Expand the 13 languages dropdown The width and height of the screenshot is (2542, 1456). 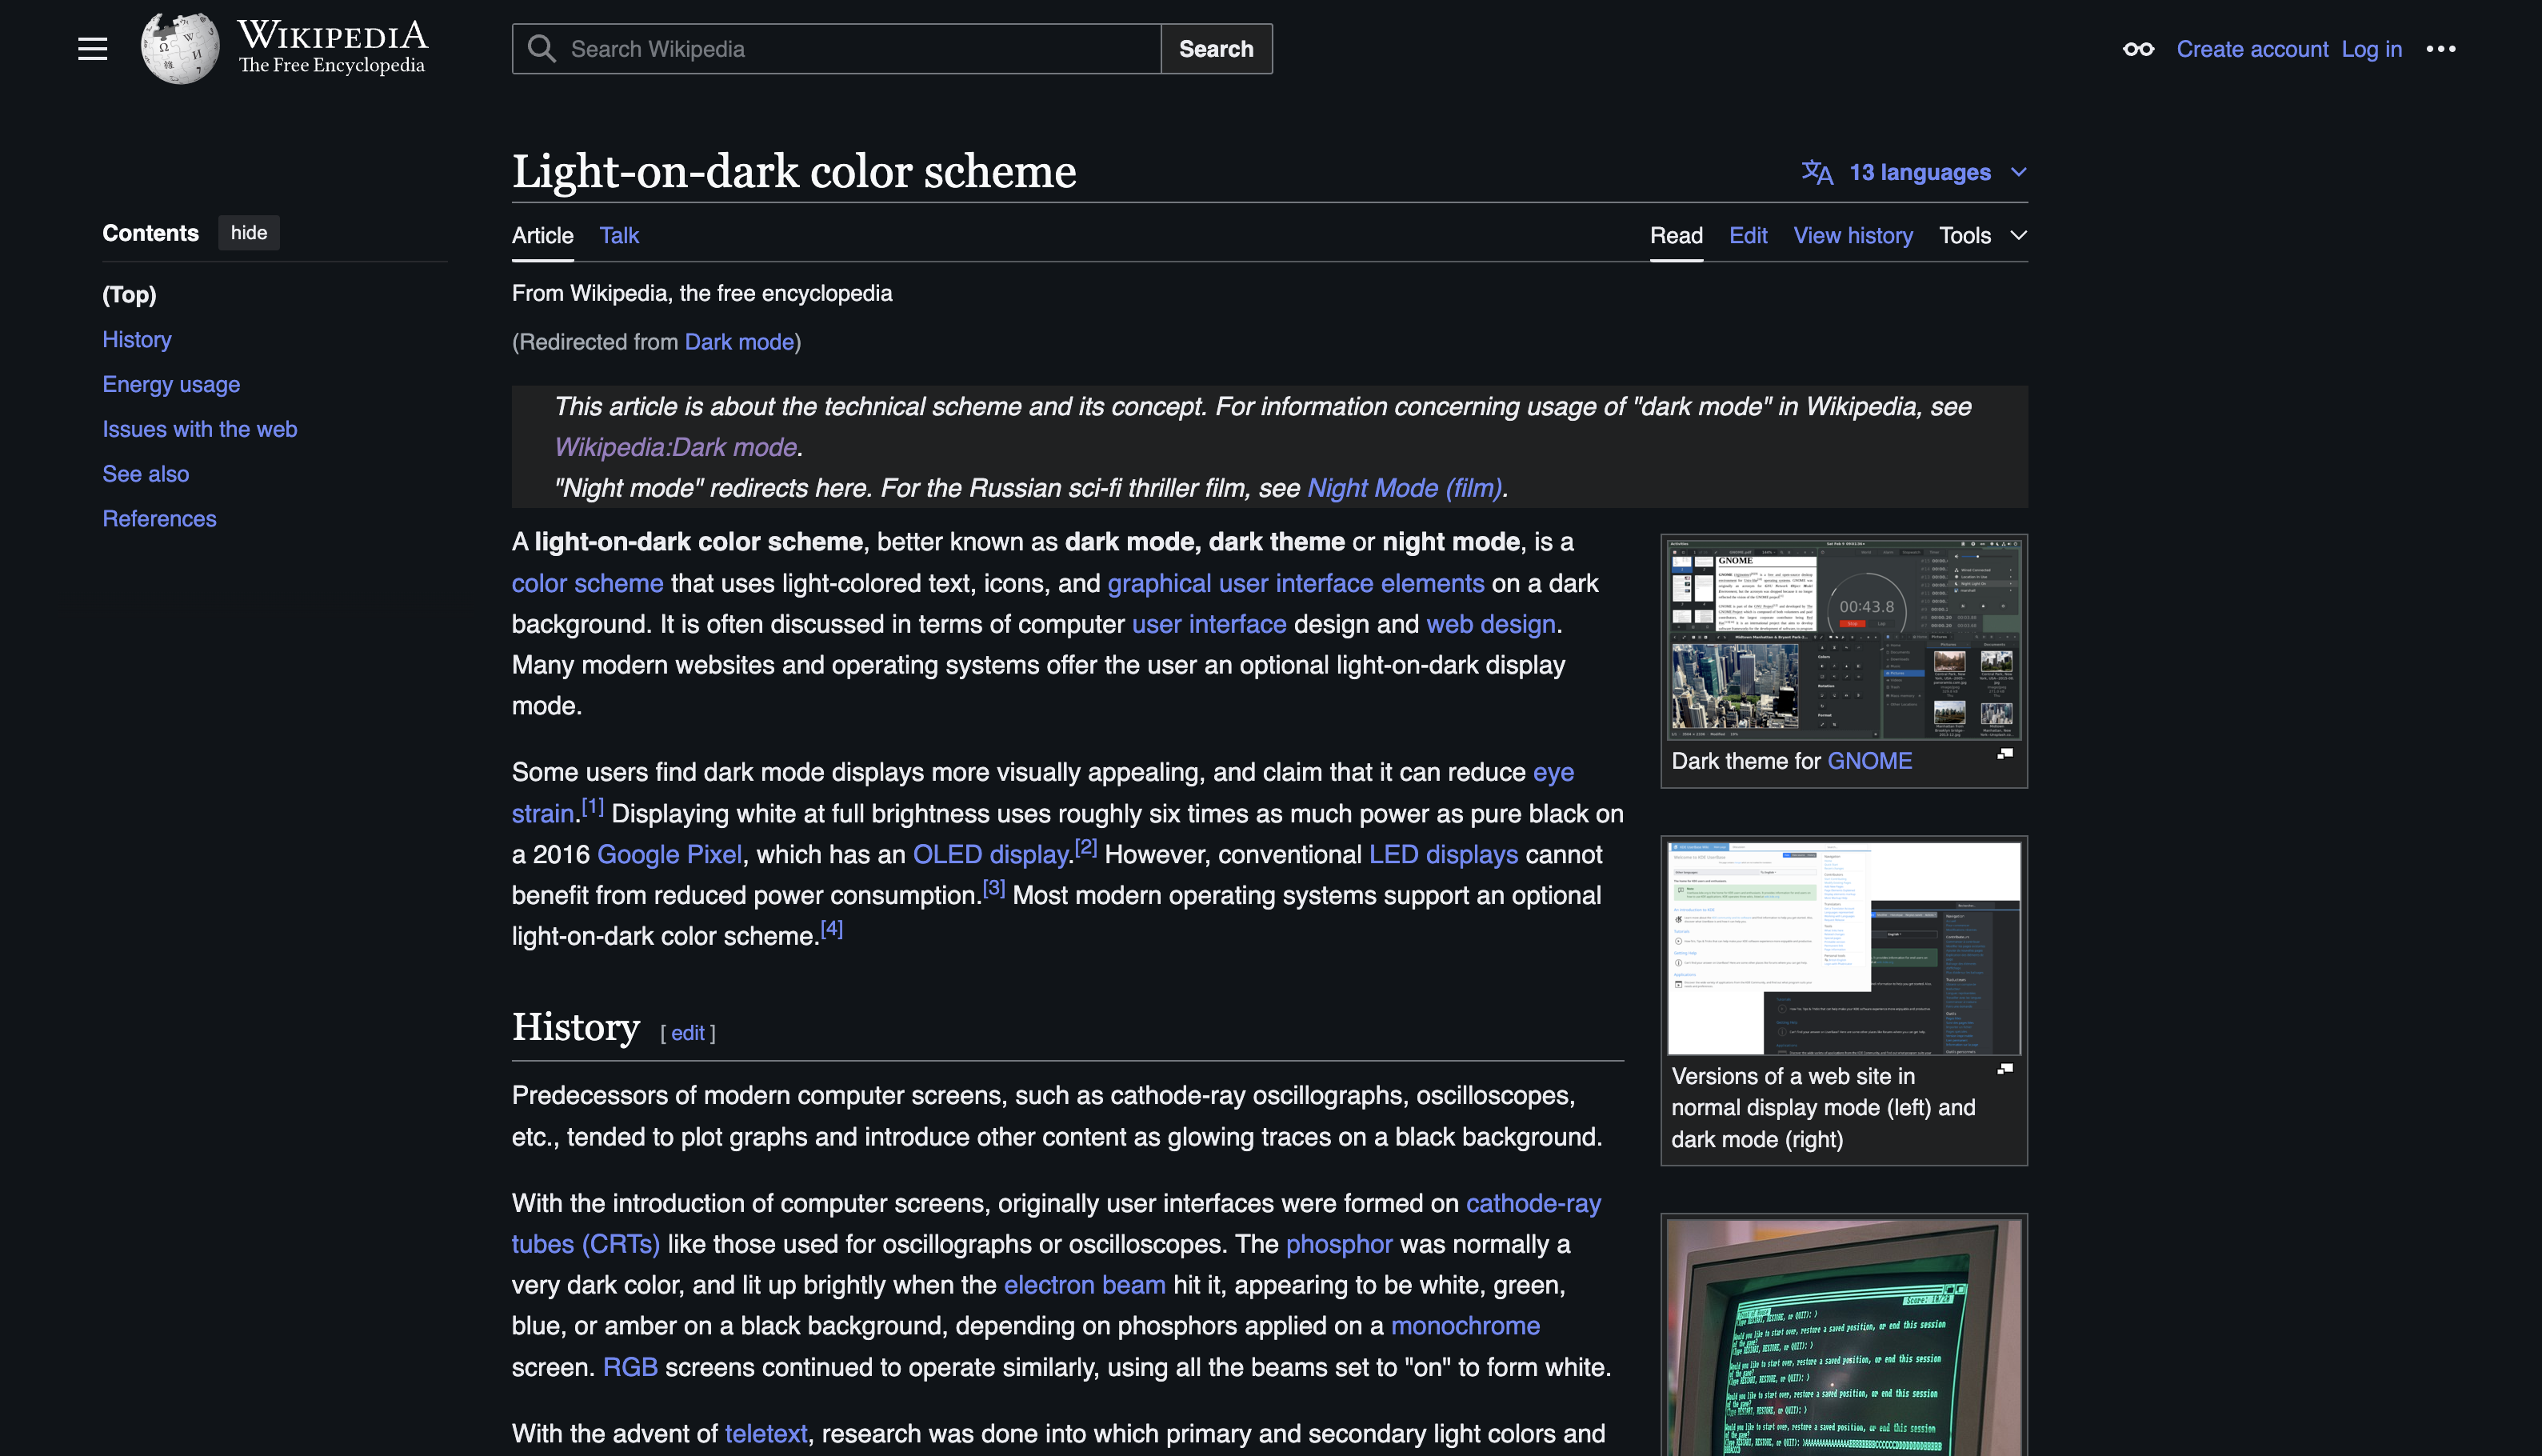tap(1920, 172)
